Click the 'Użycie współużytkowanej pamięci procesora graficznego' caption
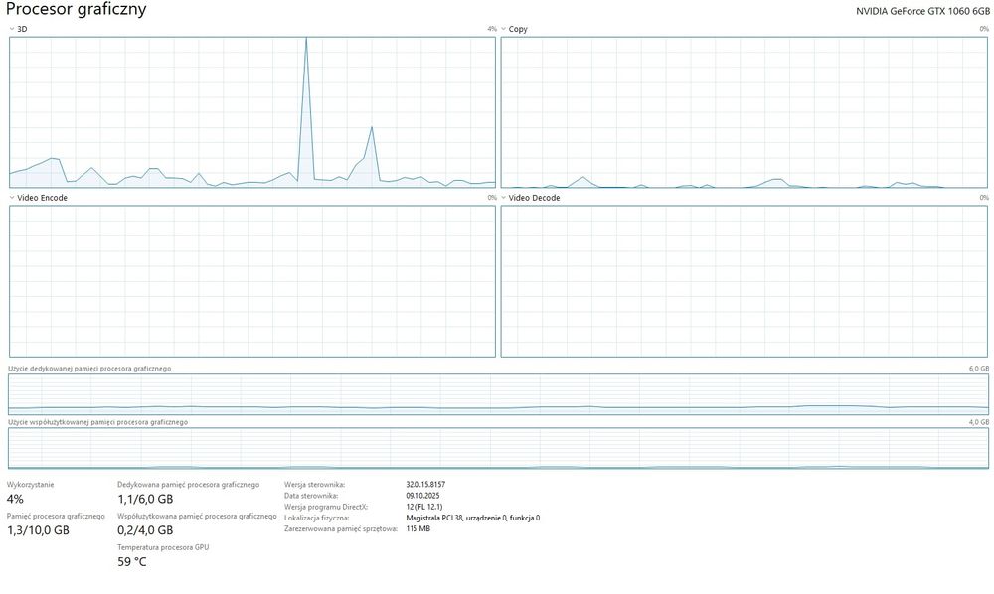Screen dimensions: 994x594 pyautogui.click(x=97, y=422)
